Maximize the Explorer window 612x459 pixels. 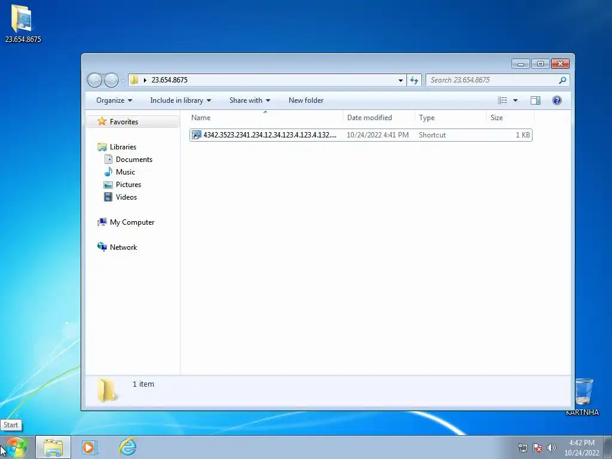(x=540, y=63)
